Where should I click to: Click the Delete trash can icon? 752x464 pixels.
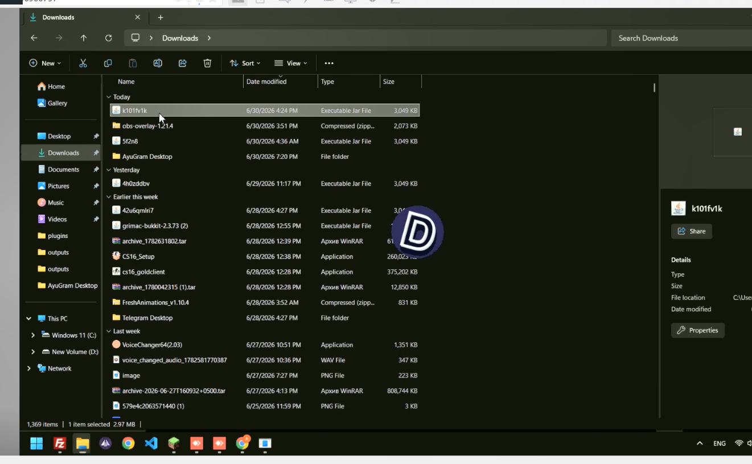coord(207,63)
